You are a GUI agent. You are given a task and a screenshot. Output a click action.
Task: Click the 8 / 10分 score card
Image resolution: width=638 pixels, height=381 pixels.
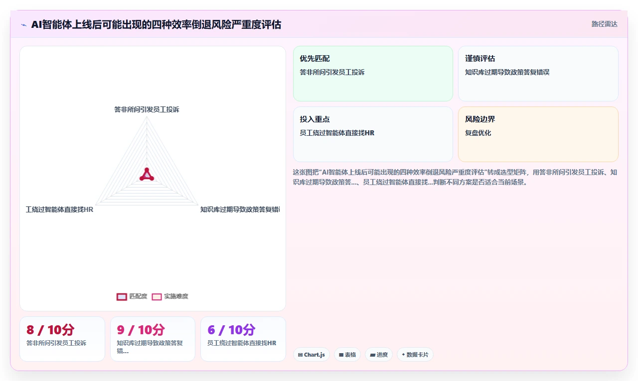(62, 339)
